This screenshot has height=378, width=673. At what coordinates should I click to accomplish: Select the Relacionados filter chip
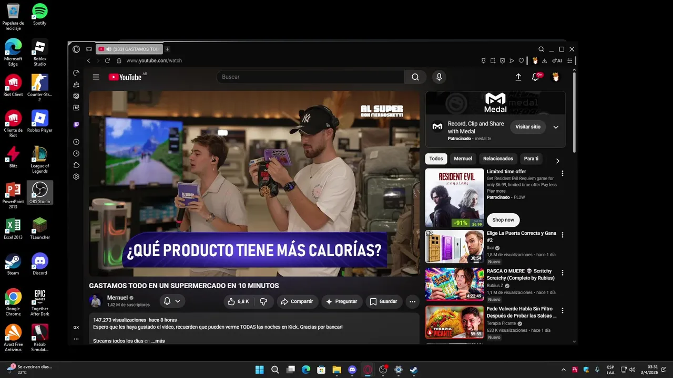coord(498,159)
